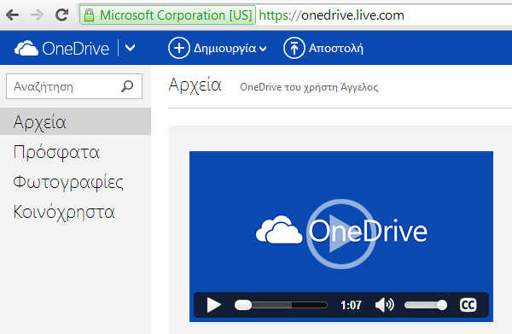Click the upload arrow circle icon
Image resolution: width=512 pixels, height=334 pixels.
pos(294,48)
